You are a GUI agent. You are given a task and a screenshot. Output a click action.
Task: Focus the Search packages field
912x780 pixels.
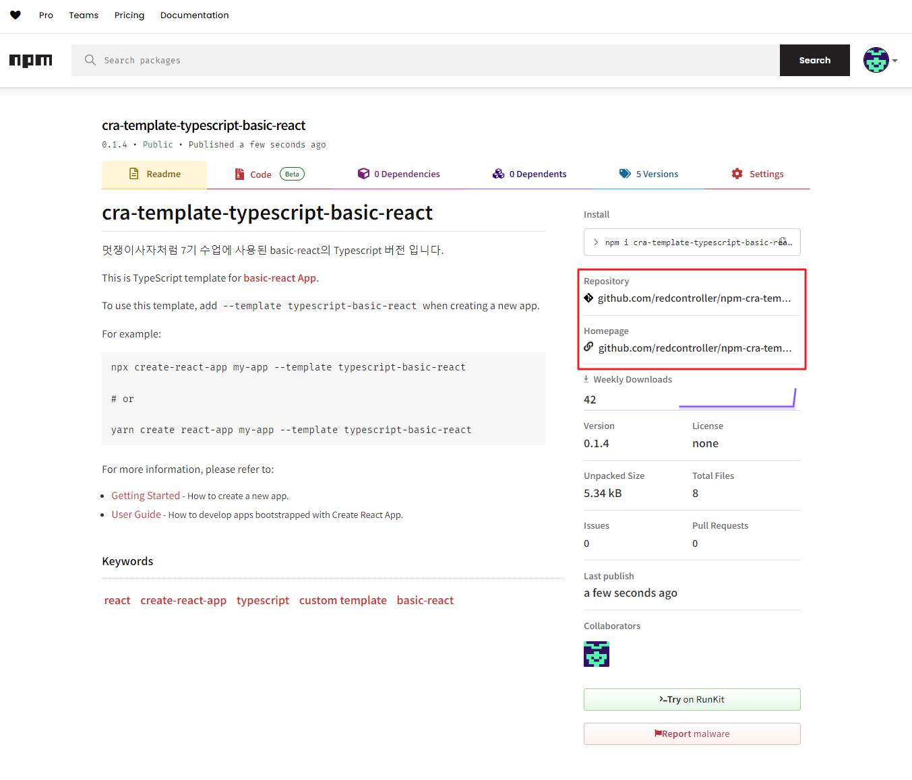point(425,60)
